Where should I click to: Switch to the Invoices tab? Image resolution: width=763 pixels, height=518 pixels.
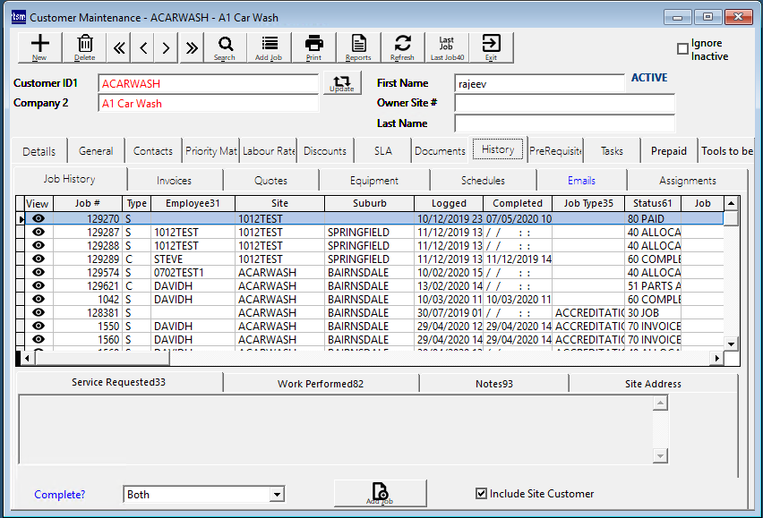coord(174,181)
